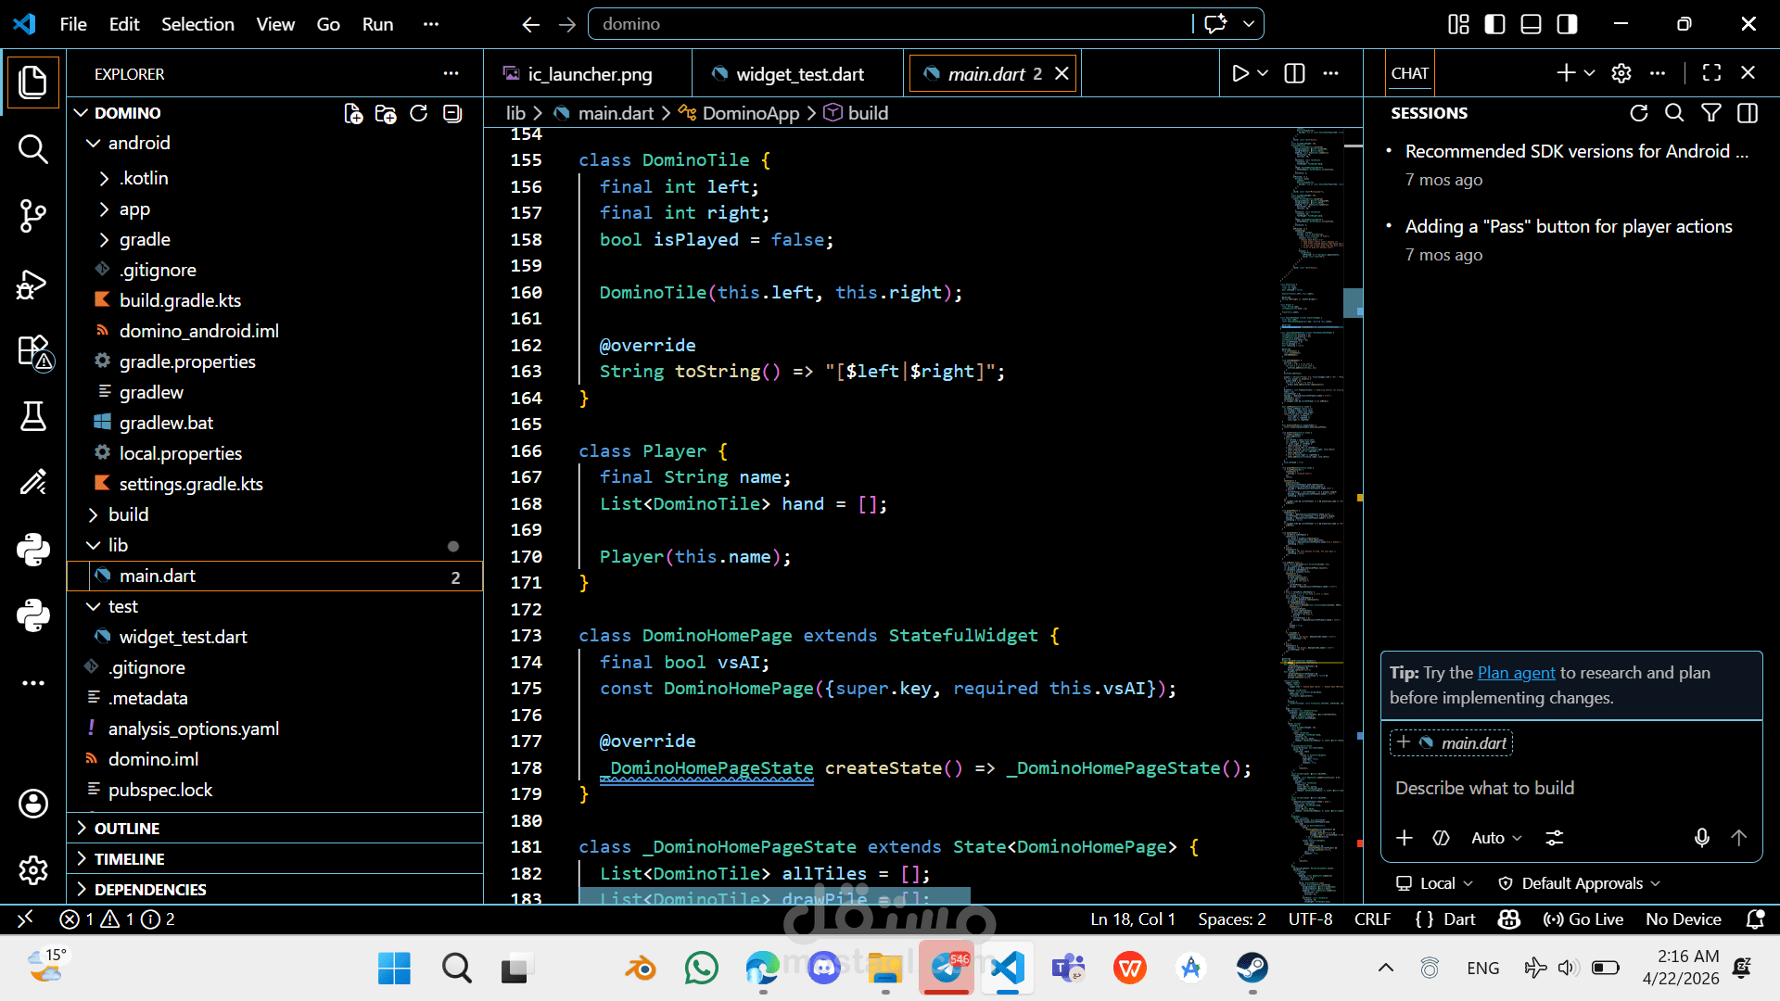Open the Extensions view
1780x1001 pixels.
(x=32, y=352)
